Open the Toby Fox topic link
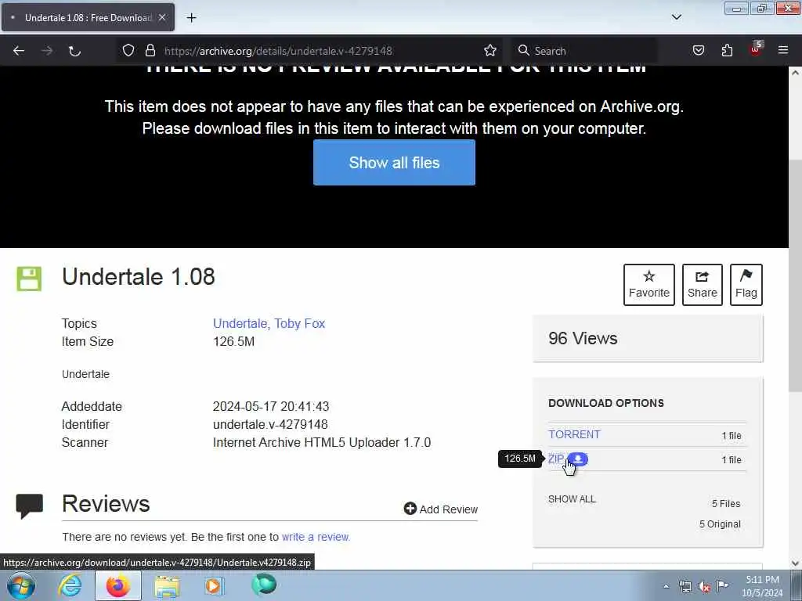Screen dimensions: 802x601 click(x=299, y=323)
